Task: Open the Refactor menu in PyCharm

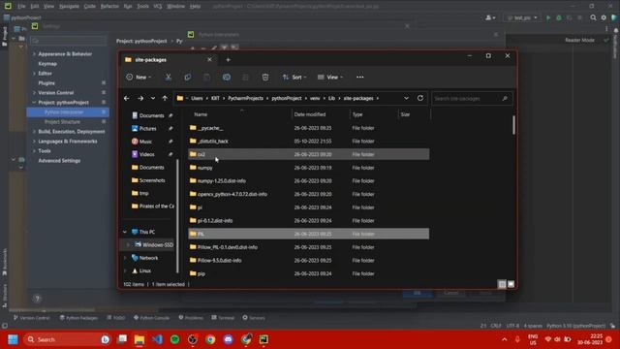Action: coord(109,7)
